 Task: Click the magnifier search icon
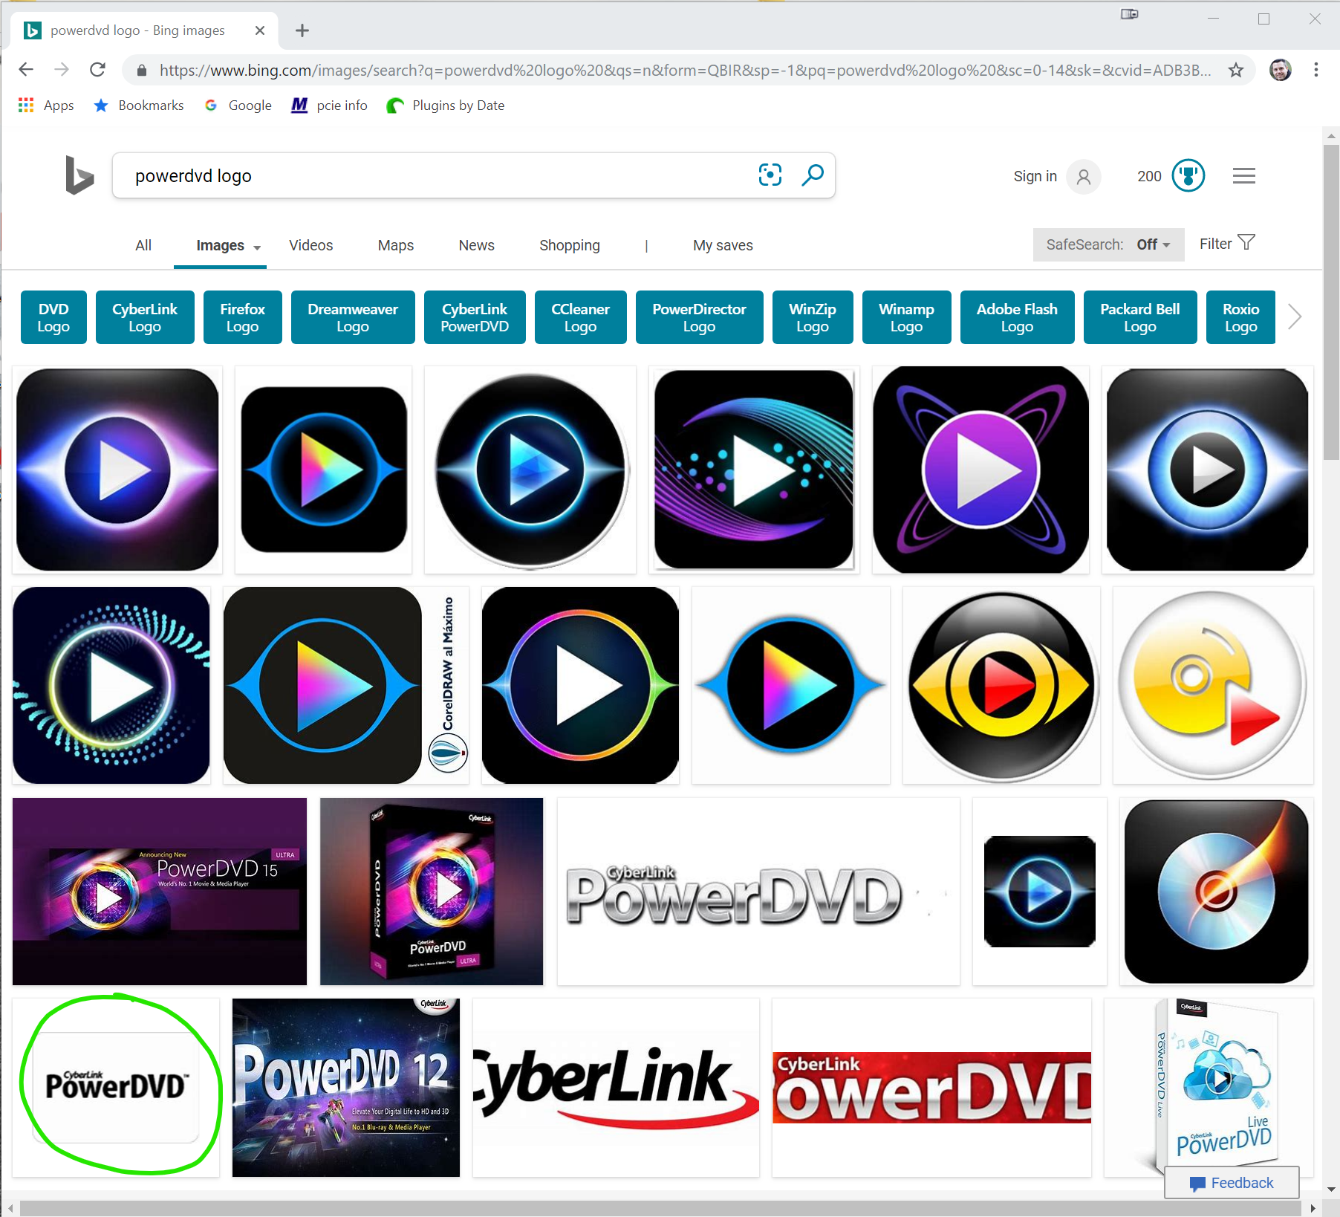click(813, 175)
